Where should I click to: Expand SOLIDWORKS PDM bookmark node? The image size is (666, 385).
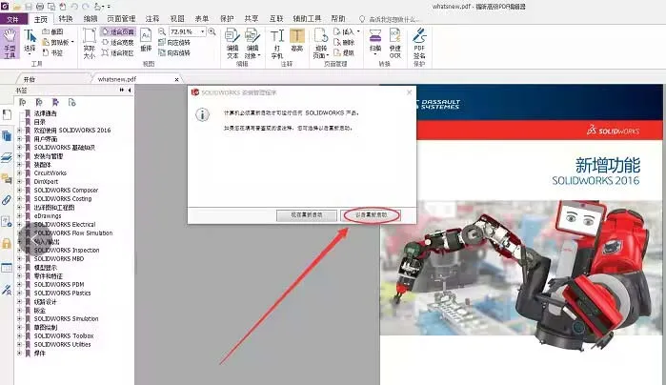[19, 284]
